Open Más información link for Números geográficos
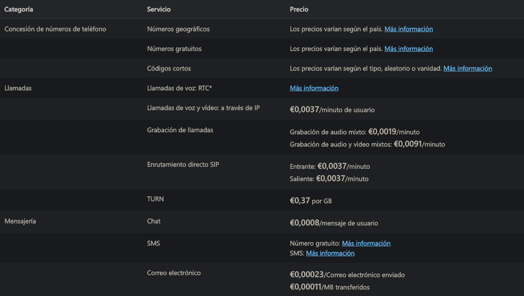Viewport: 524px width, 296px height. pos(408,29)
